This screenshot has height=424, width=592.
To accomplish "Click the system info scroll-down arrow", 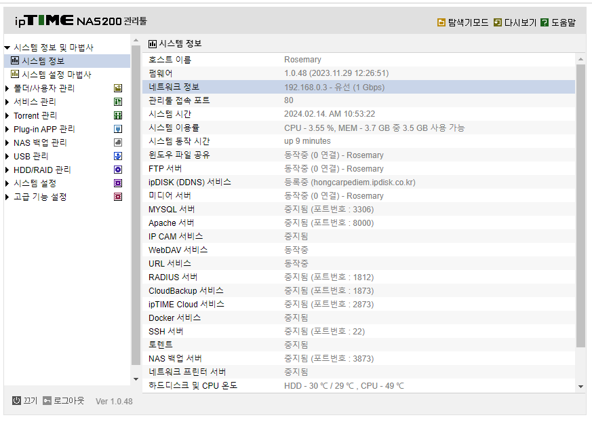I will [580, 387].
